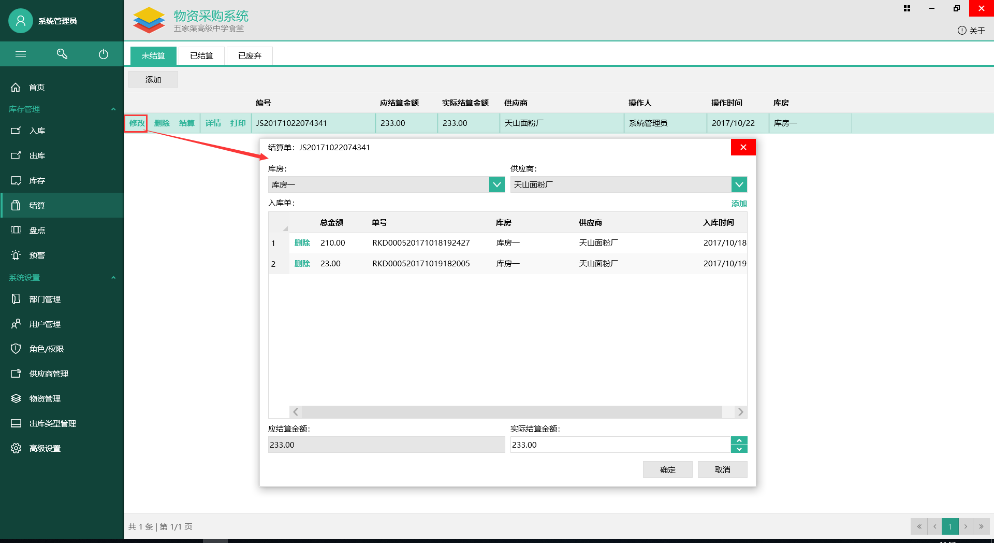Open the 预警 alerts page
Viewport: 994px width, 543px height.
point(37,255)
